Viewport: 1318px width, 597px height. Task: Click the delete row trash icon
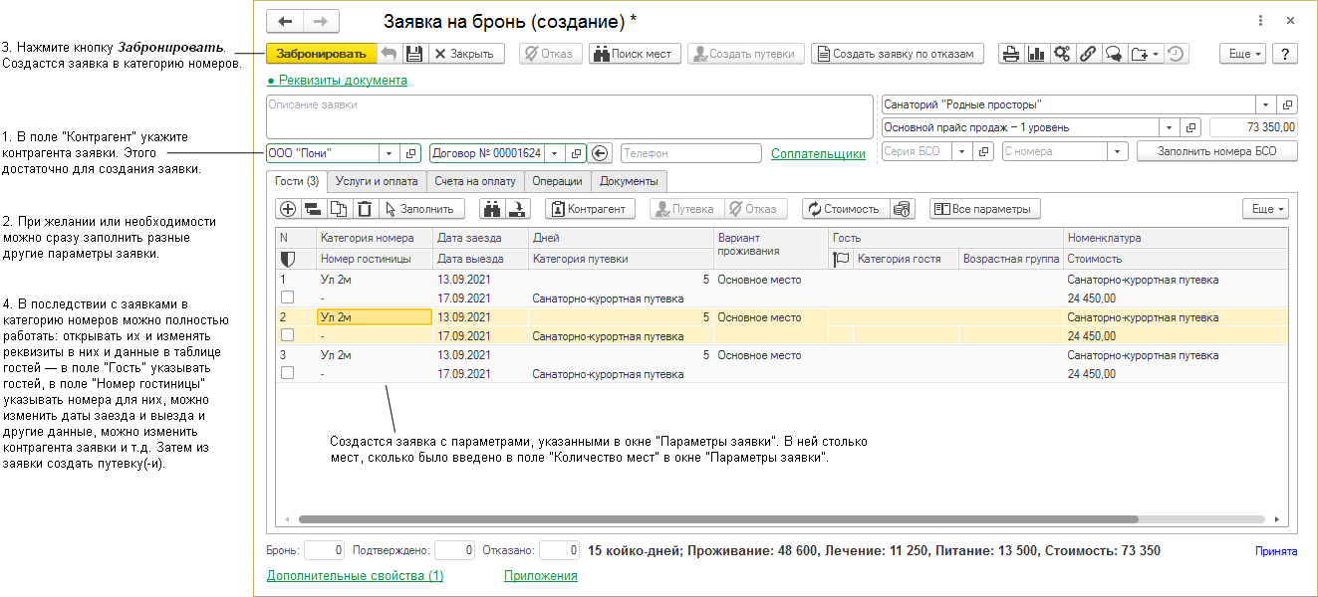[x=365, y=209]
